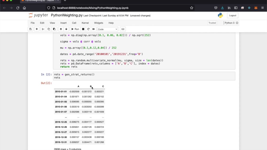The width and height of the screenshot is (267, 150).
Task: Click the Jupyter logo
Action: tap(38, 15)
